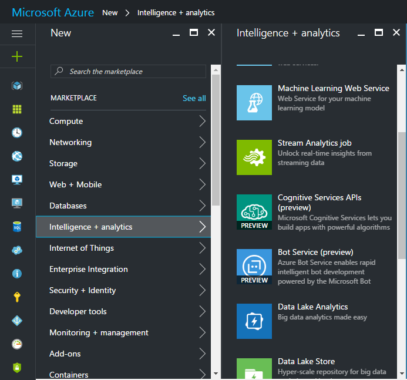Expand the Storage category arrow

[x=202, y=164]
